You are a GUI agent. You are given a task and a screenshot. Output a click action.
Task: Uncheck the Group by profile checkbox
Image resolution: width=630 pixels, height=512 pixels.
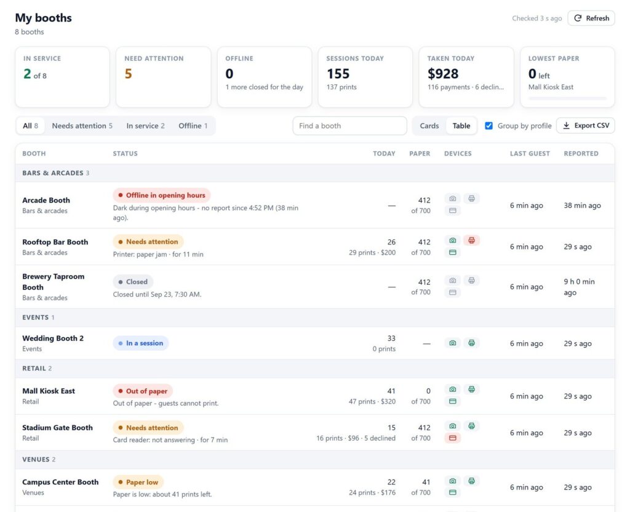[488, 126]
